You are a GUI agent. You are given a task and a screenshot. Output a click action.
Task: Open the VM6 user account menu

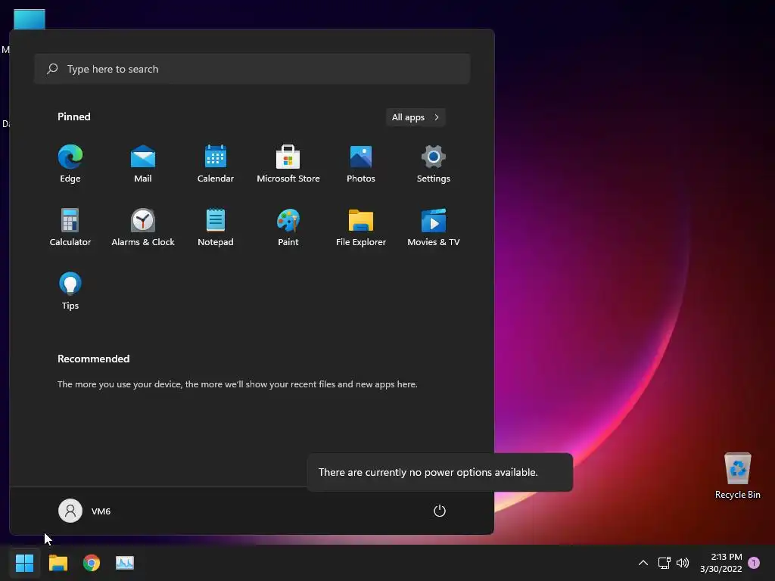tap(85, 511)
